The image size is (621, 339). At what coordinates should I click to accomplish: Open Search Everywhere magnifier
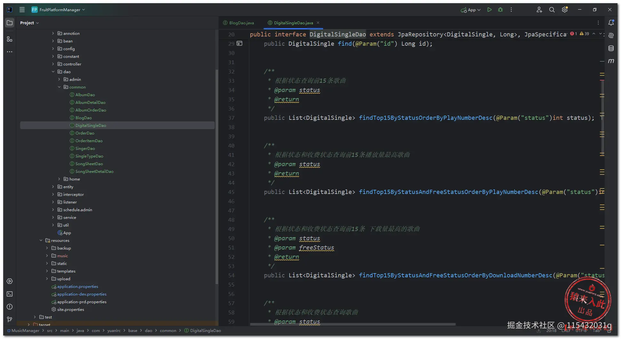click(x=552, y=10)
